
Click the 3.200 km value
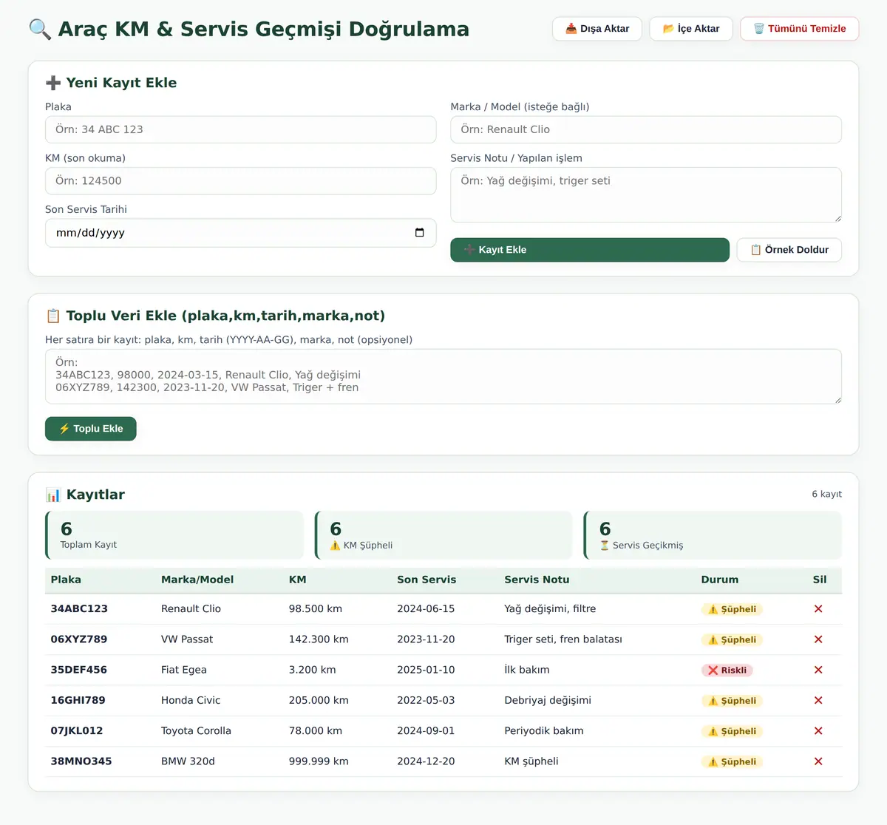312,670
